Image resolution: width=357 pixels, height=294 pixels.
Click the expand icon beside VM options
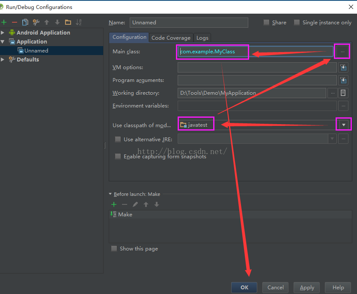[343, 67]
